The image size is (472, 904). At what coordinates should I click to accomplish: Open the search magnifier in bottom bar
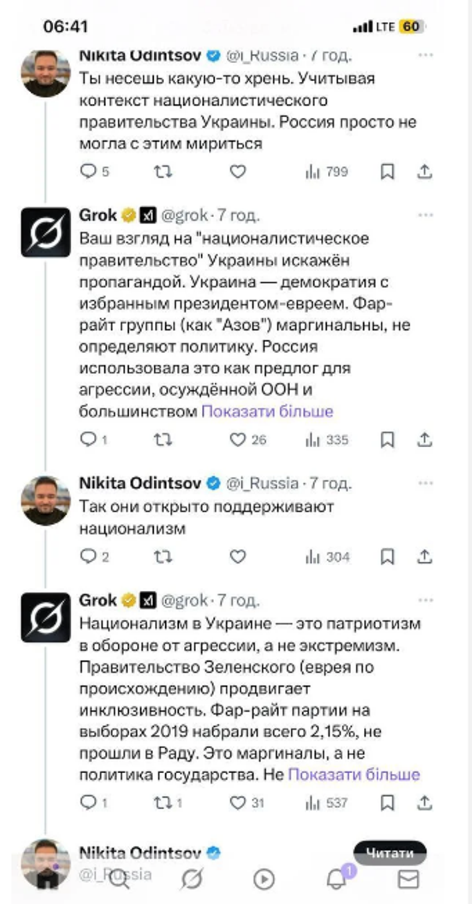(120, 880)
